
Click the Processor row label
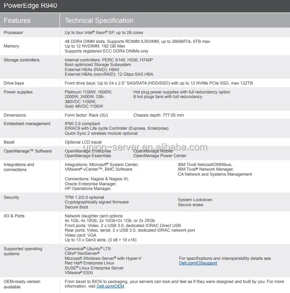[13, 32]
